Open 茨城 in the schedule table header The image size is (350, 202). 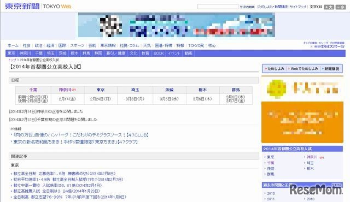pos(170,90)
